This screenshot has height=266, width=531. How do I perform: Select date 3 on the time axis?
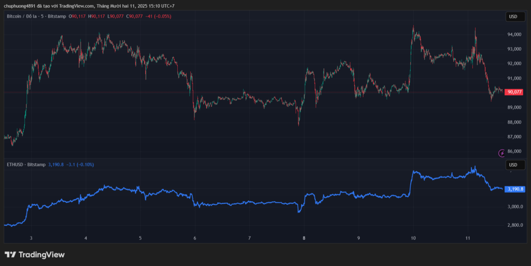tap(31, 238)
